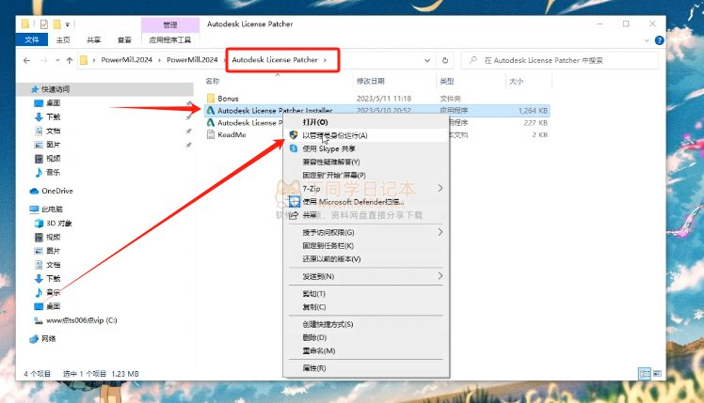This screenshot has height=403, width=704.
Task: Open OneDrive in navigation pane
Action: (x=57, y=191)
